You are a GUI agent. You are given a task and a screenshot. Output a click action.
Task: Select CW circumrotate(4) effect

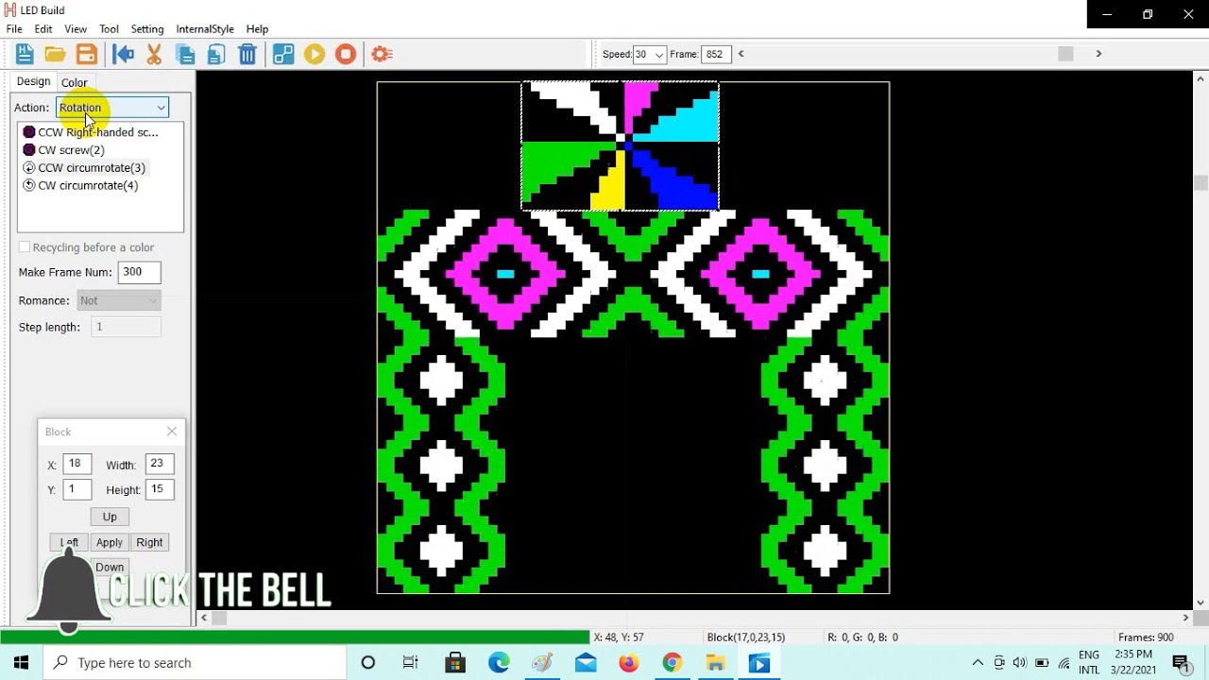(x=81, y=186)
